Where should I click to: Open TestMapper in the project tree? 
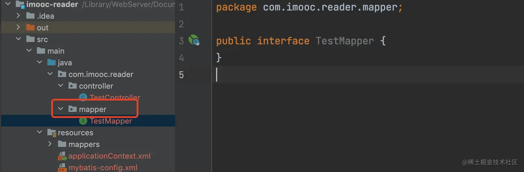click(x=111, y=121)
